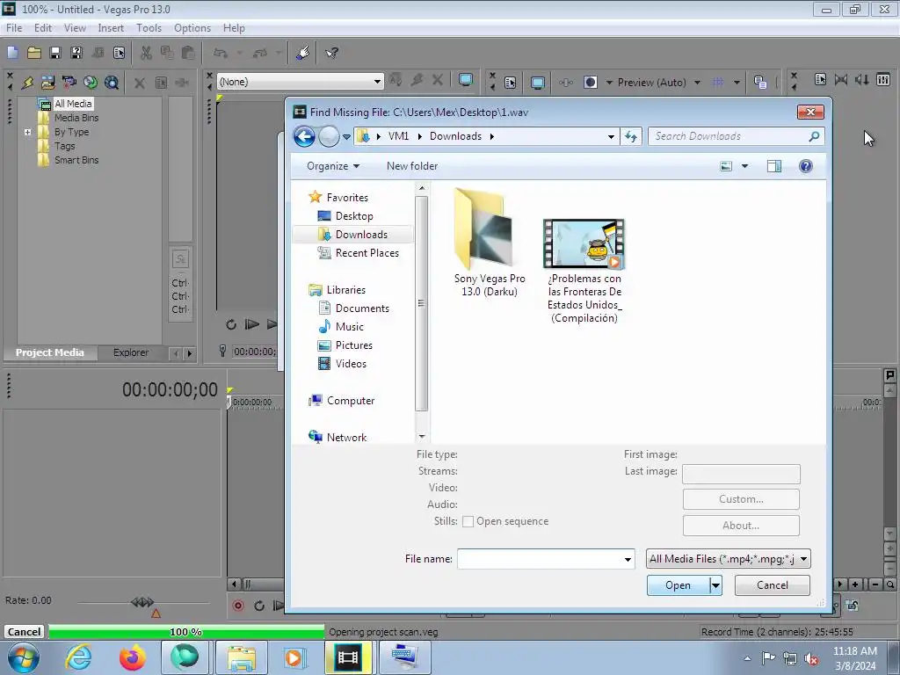Click the green 100 % progress bar
Viewport: 900px width, 675px height.
click(186, 632)
